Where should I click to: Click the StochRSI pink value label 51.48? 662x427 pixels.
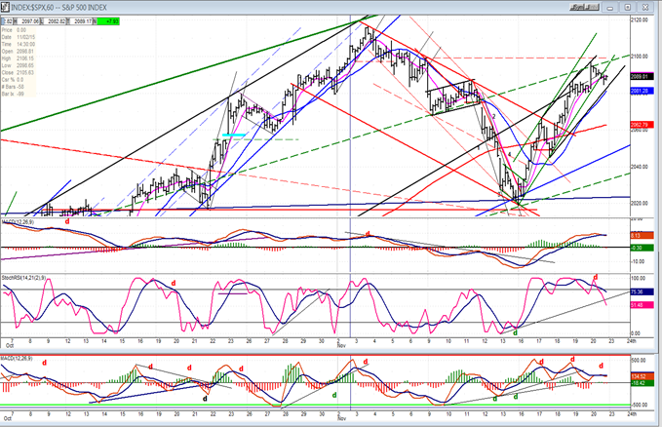[643, 305]
